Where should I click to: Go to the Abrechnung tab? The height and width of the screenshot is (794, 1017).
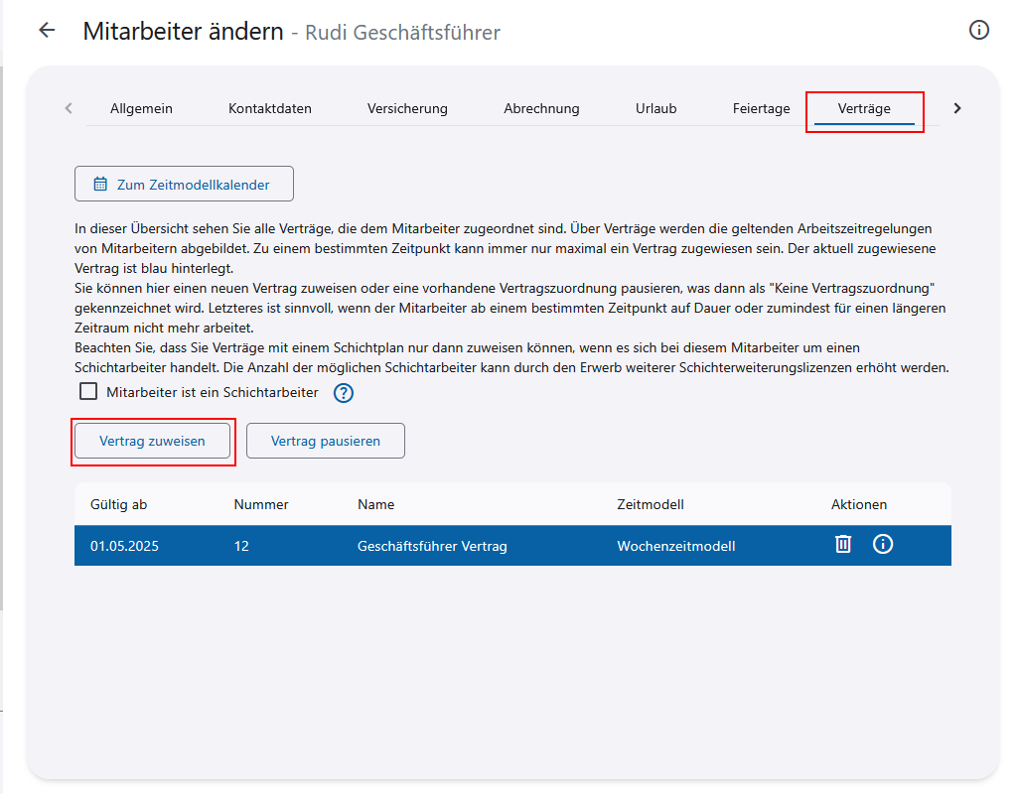pos(541,109)
